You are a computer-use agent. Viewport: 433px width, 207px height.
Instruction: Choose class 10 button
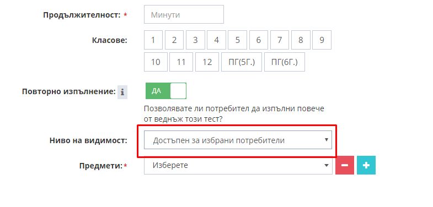(156, 62)
